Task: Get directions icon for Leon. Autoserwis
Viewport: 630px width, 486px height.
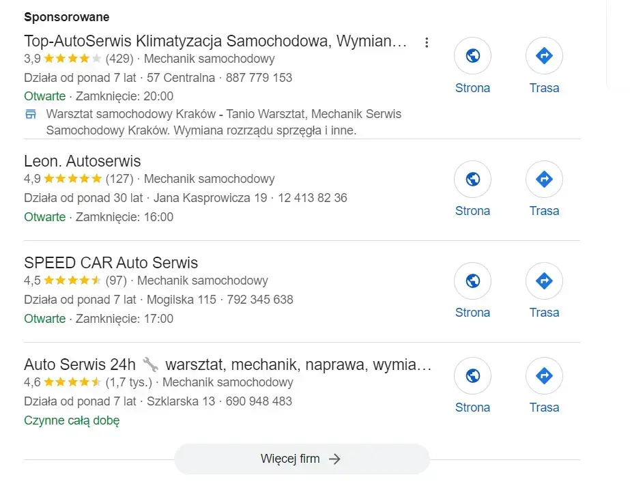Action: tap(544, 179)
